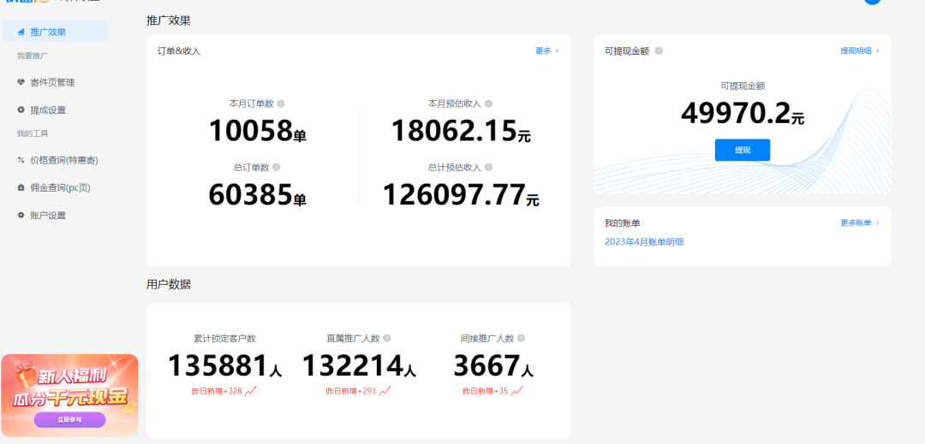
Task: Open 更多账单 link
Action: tap(860, 223)
